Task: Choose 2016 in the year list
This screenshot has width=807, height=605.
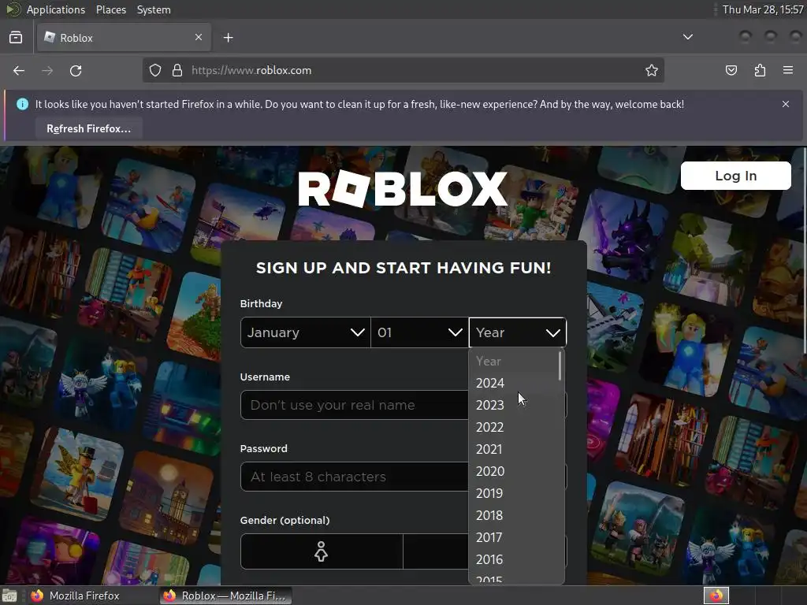Action: coord(513,560)
